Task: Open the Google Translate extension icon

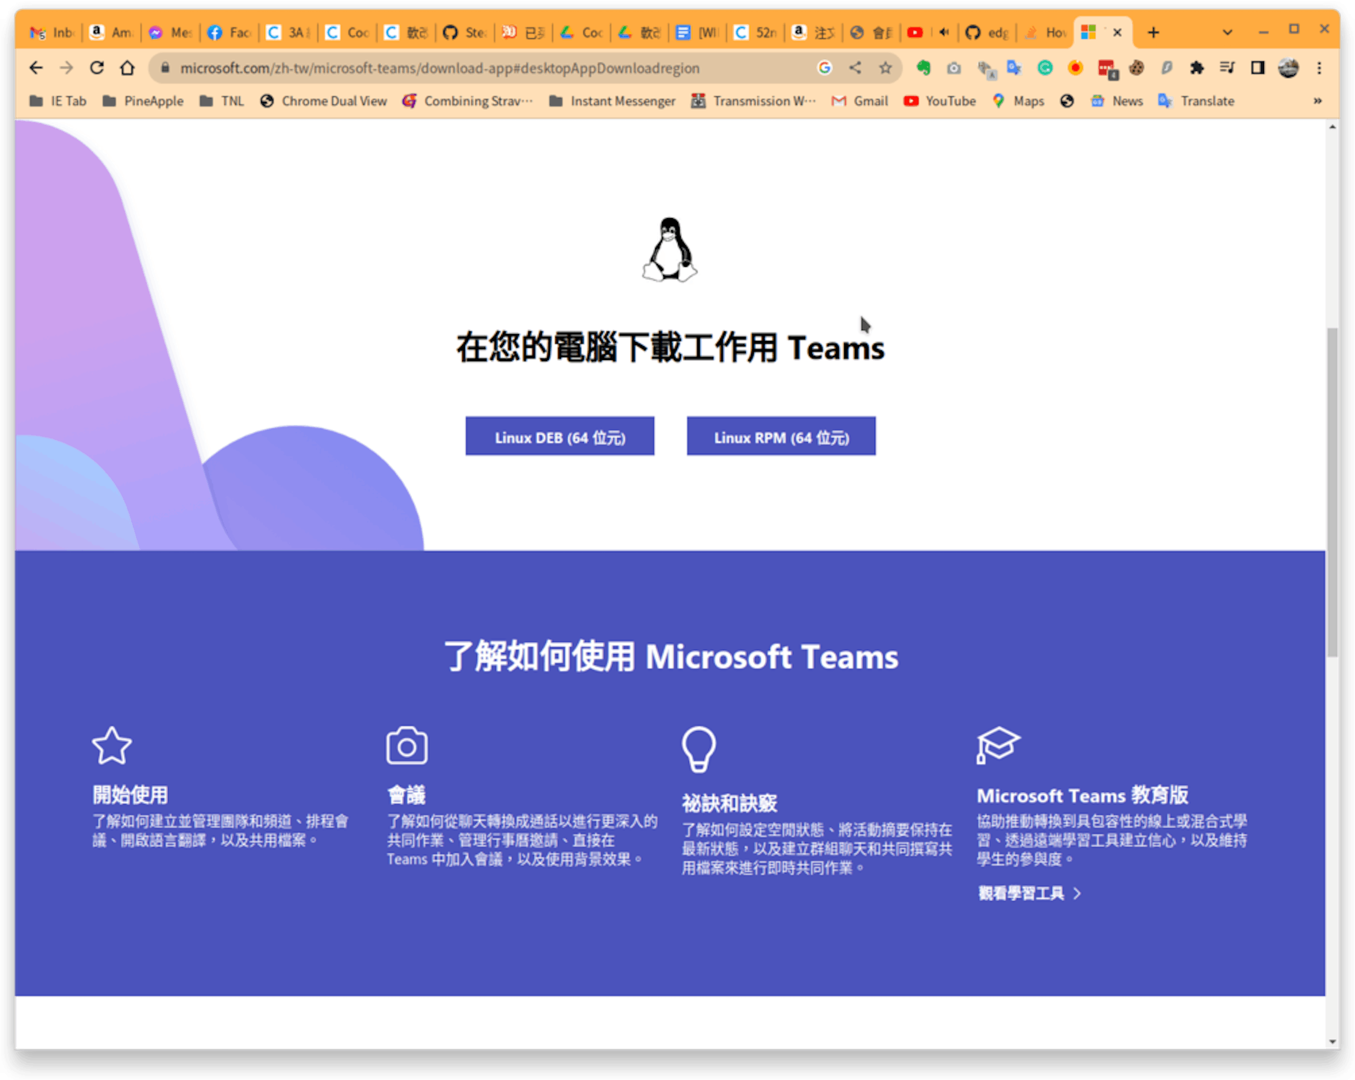Action: click(1014, 68)
